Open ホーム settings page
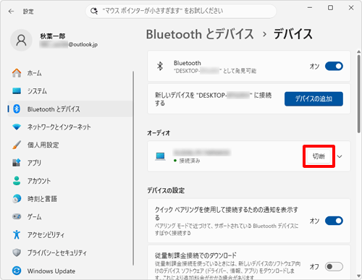The height and width of the screenshot is (280, 362). tap(70, 73)
